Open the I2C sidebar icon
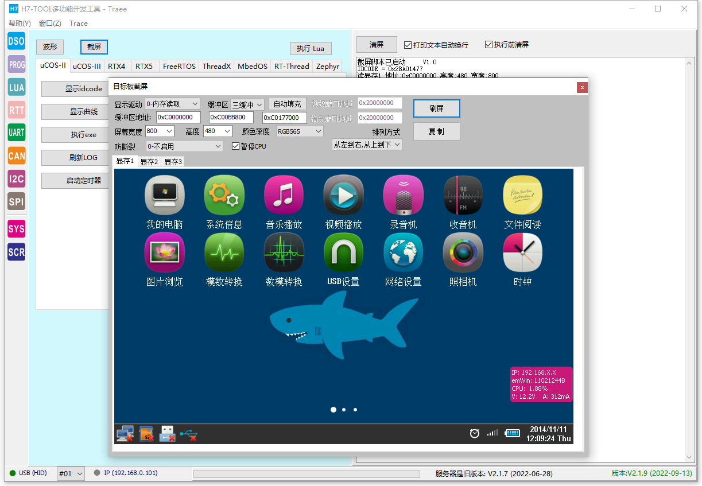Viewport: 702px width, 486px height. point(17,178)
